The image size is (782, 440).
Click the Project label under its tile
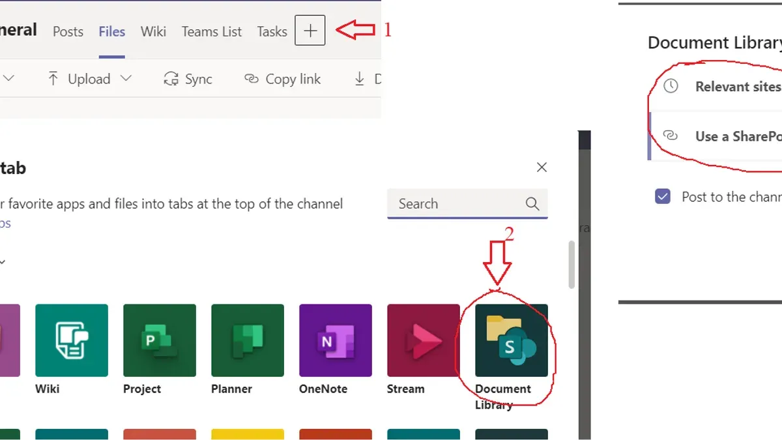[142, 389]
